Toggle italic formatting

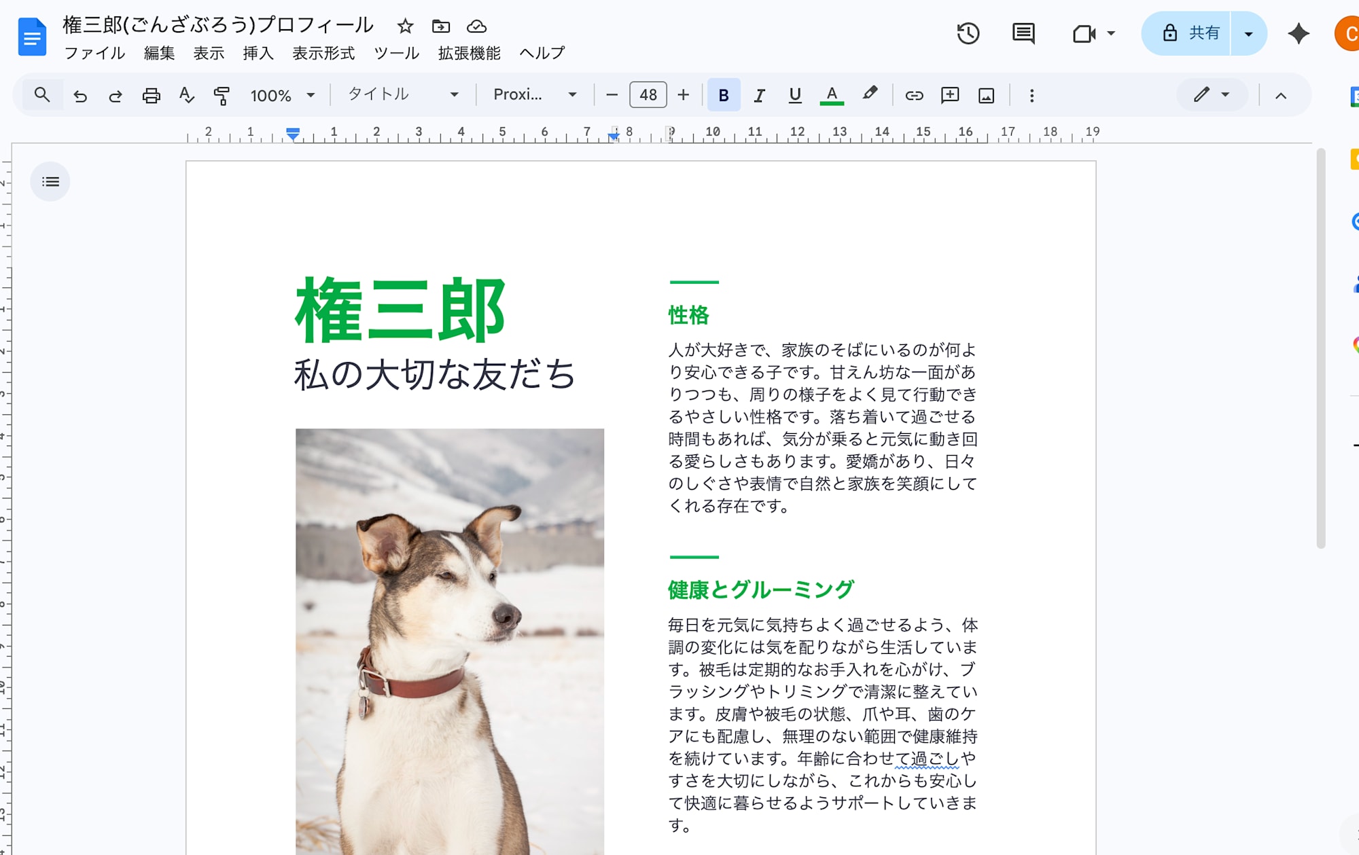pos(758,95)
